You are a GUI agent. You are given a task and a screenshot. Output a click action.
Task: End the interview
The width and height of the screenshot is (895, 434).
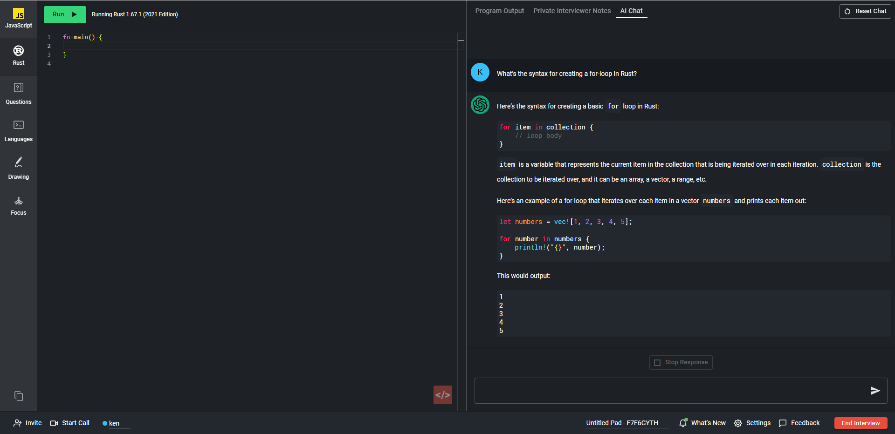pyautogui.click(x=861, y=423)
